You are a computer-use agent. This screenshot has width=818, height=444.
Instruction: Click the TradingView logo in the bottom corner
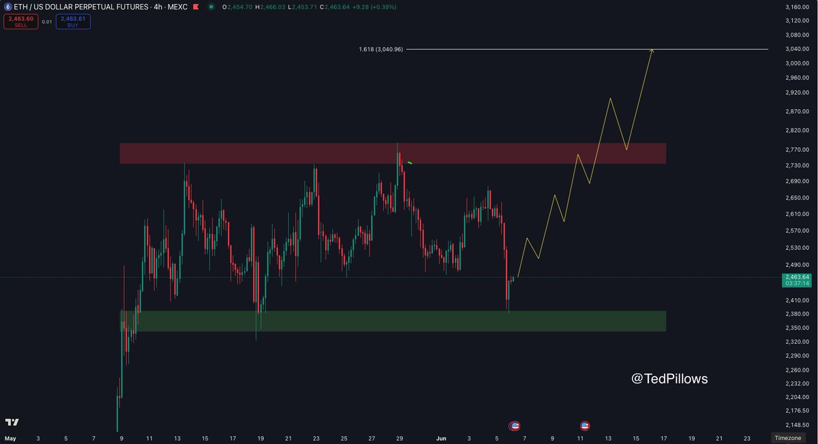12,422
